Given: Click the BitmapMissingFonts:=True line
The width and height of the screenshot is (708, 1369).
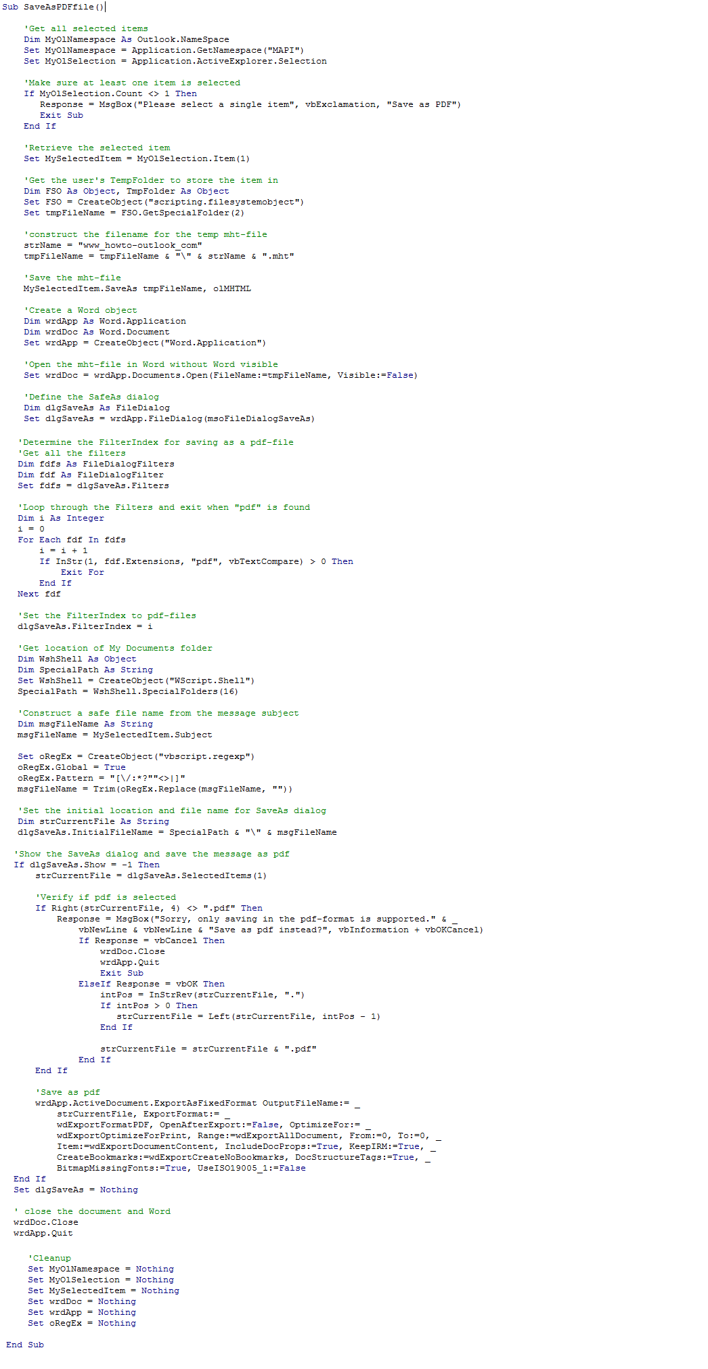Looking at the screenshot, I should pos(181,1168).
